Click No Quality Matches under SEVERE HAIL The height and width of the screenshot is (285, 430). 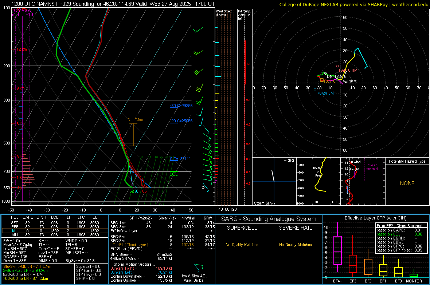(295, 245)
